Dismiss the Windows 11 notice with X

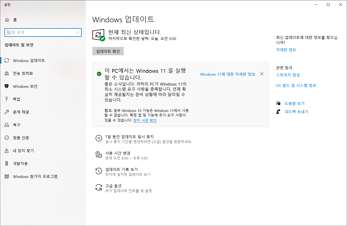click(x=262, y=74)
